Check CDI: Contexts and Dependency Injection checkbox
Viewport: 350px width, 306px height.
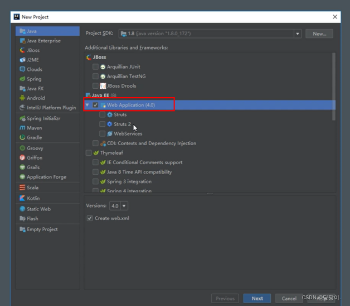(95, 144)
